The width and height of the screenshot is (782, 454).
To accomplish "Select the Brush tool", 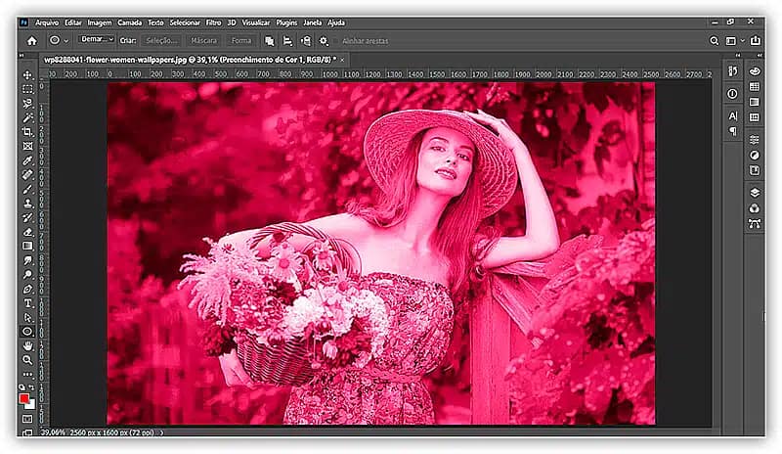I will click(27, 189).
